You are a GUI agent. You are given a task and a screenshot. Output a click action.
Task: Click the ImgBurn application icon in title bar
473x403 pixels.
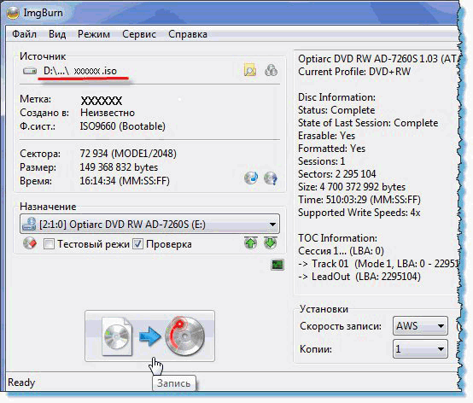click(x=13, y=13)
